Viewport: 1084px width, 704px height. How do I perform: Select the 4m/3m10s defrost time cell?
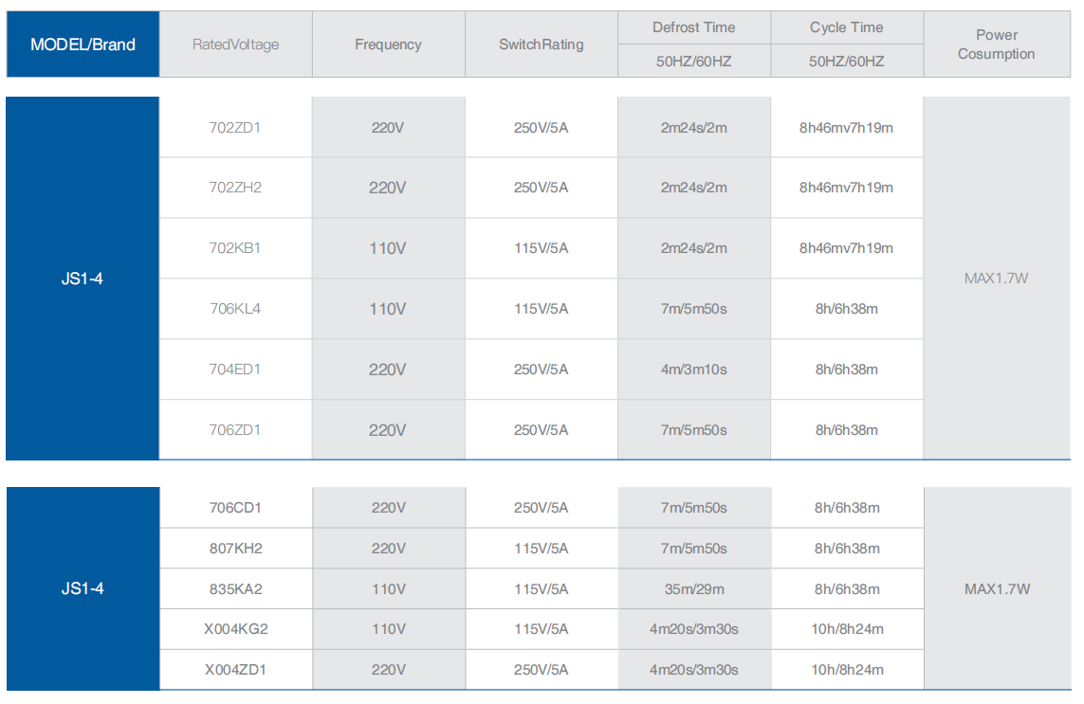click(693, 370)
